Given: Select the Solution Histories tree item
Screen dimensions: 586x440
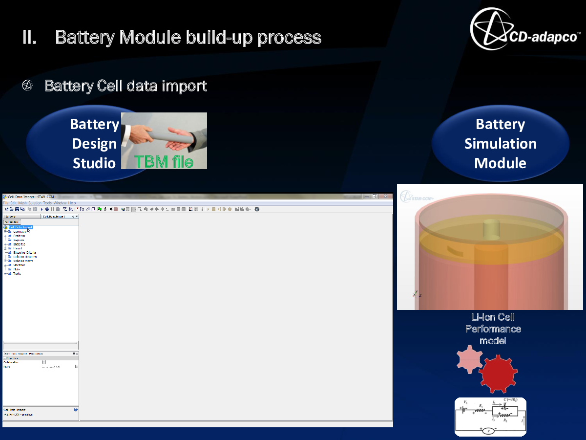Looking at the screenshot, I should [25, 257].
